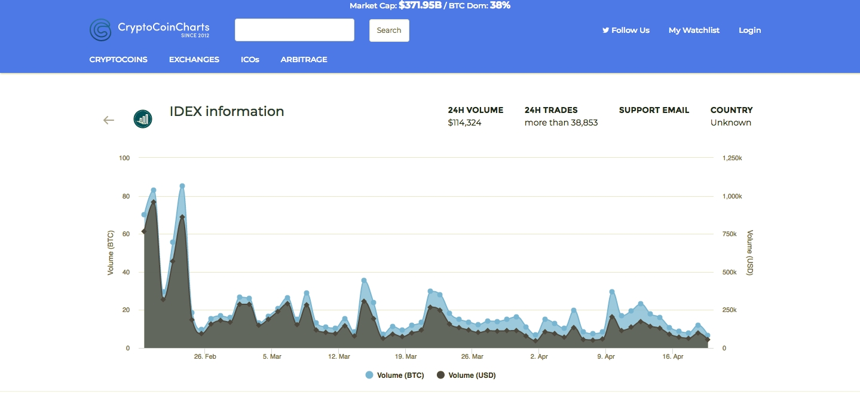The image size is (860, 394).
Task: Click the Search button
Action: 389,30
